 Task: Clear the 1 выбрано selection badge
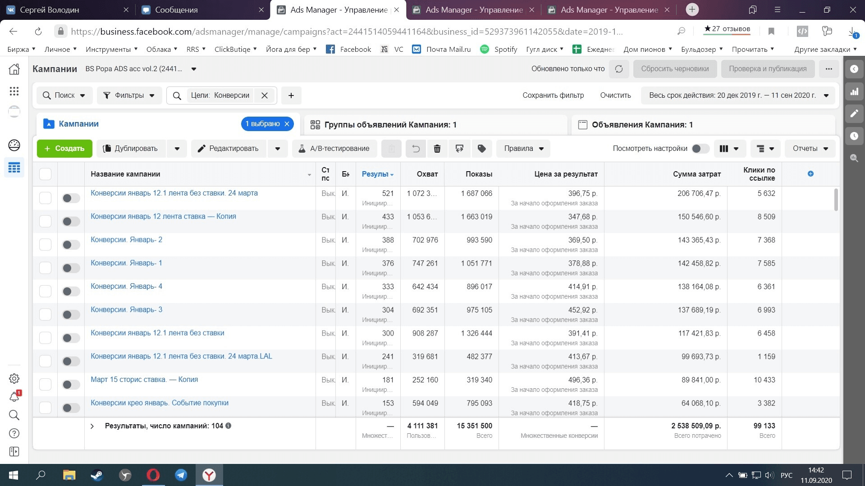tap(287, 124)
